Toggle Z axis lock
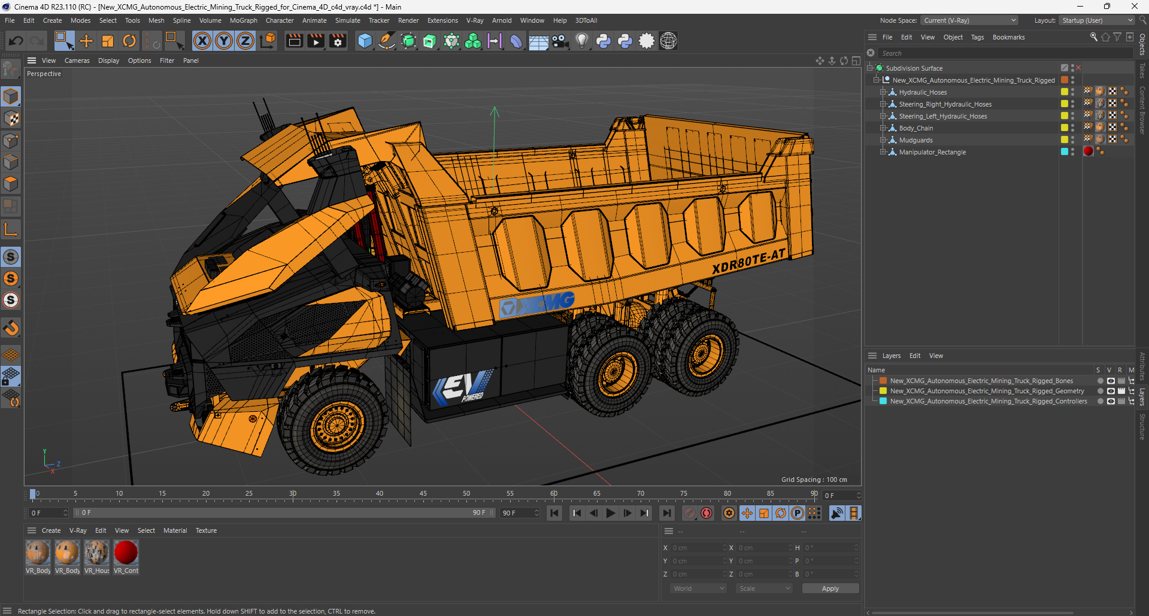 click(245, 41)
